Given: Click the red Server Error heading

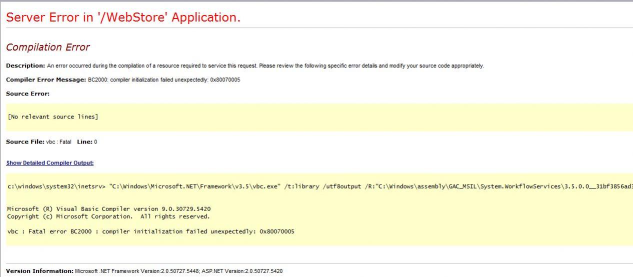Looking at the screenshot, I should 123,17.
